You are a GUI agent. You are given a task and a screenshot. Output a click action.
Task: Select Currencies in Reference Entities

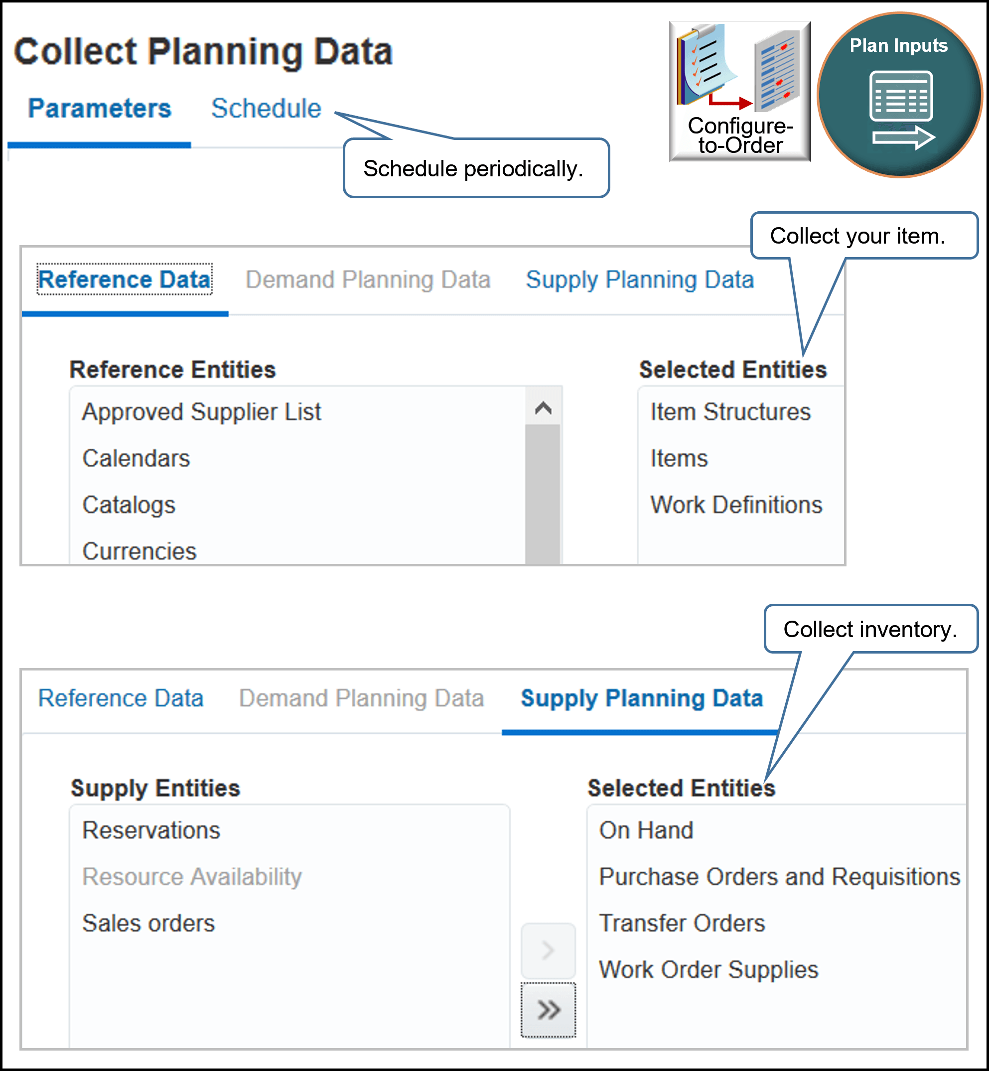tap(139, 551)
